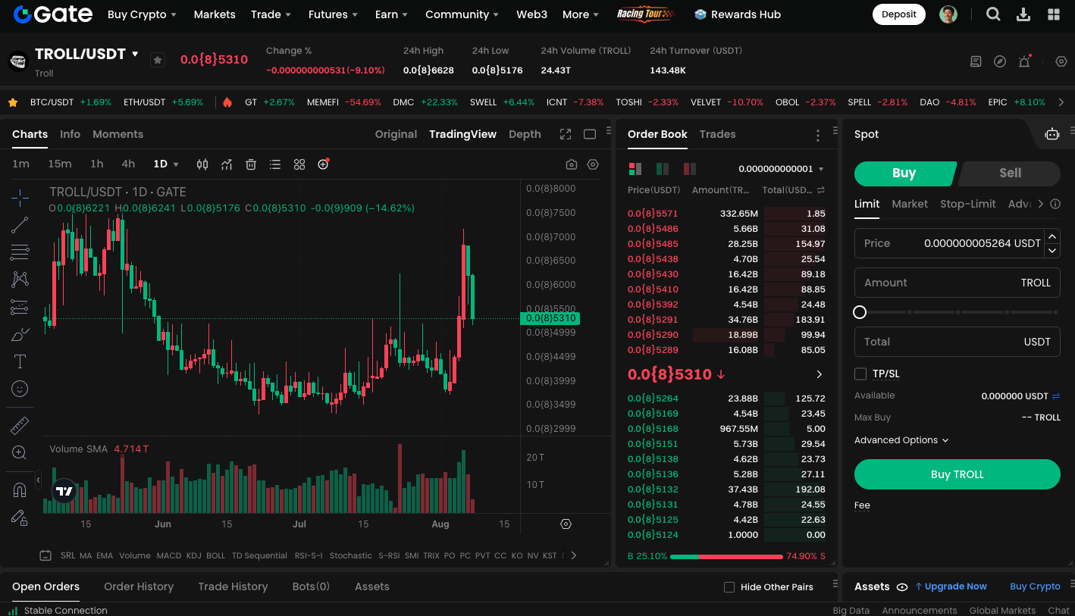Show more order types with the arrow
The image size is (1075, 616).
[x=1041, y=204]
